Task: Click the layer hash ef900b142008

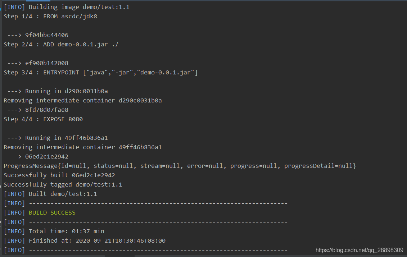Action: (47, 63)
